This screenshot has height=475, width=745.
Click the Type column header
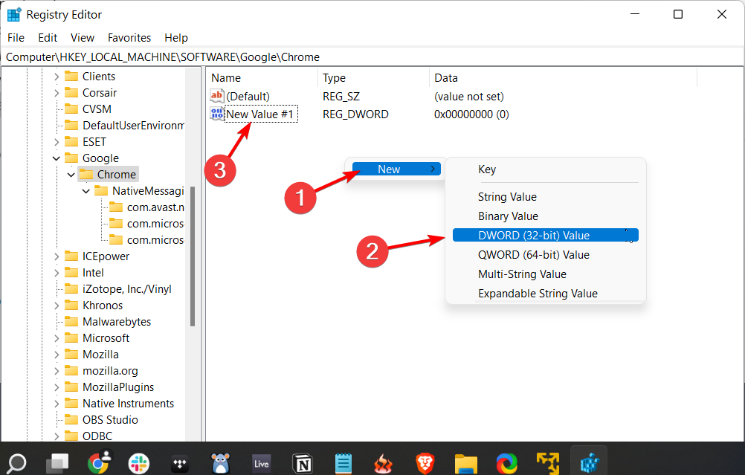[373, 78]
